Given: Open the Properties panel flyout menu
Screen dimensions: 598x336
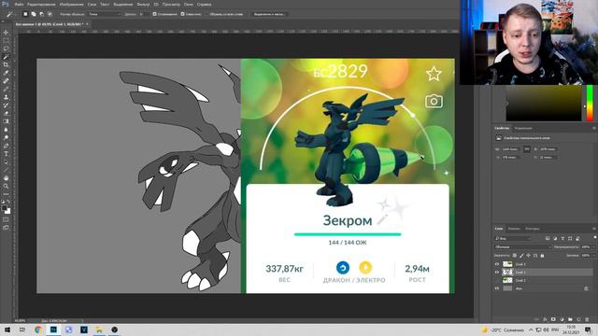Looking at the screenshot, I should pos(594,129).
